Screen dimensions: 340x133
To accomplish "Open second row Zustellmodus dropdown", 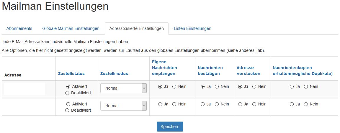I will [123, 106].
